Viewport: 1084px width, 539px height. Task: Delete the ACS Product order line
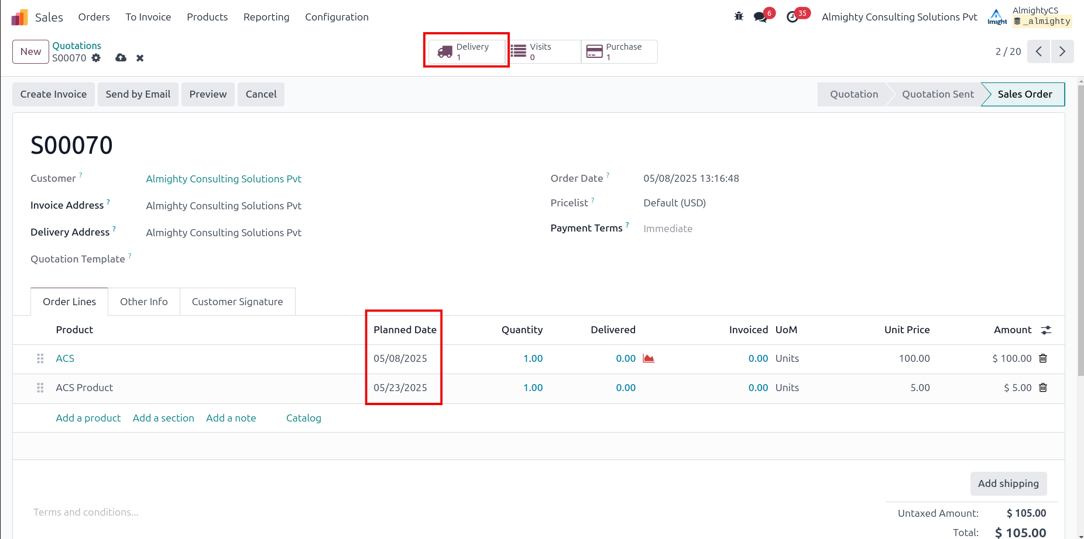coord(1043,388)
